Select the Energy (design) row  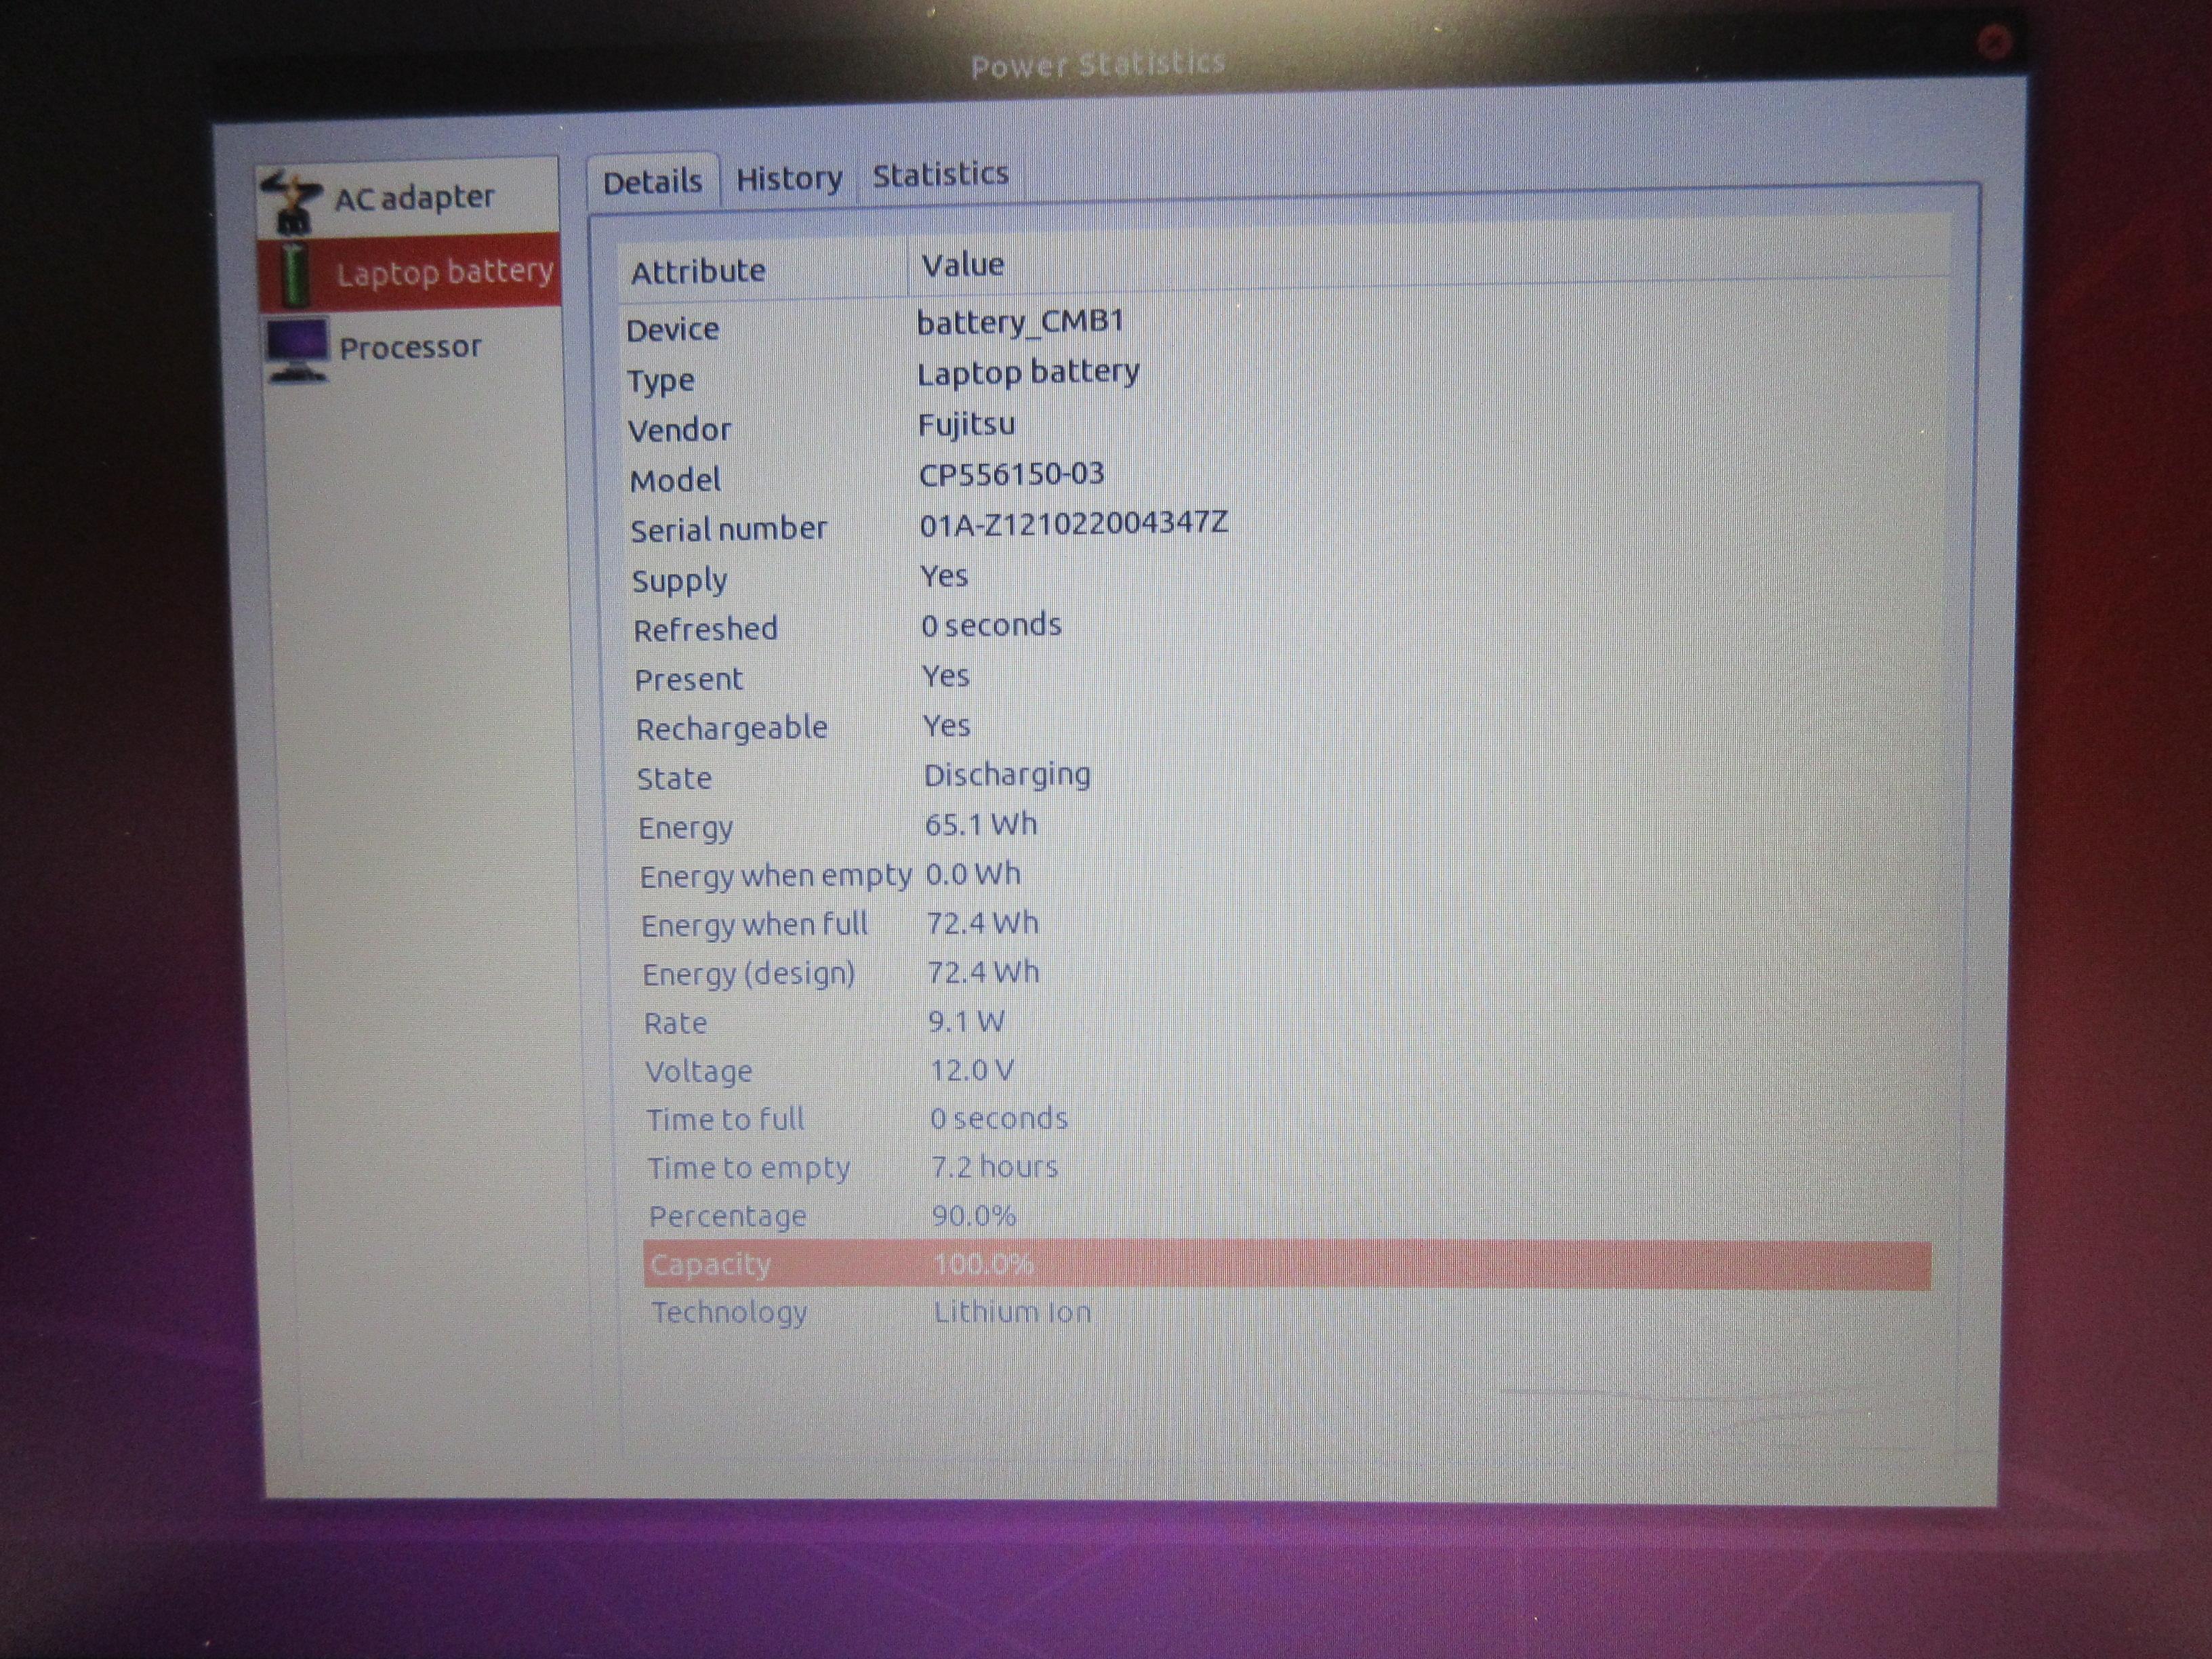[x=1286, y=973]
